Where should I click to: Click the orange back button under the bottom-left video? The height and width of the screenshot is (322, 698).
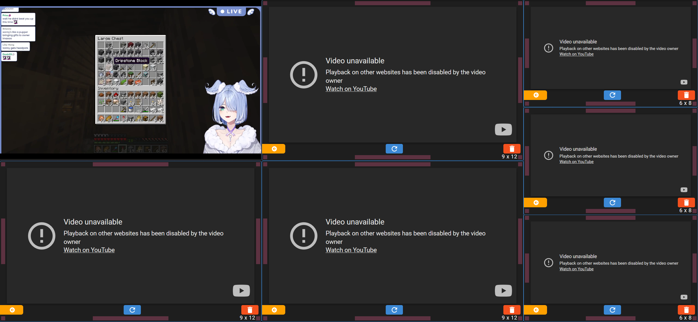click(11, 310)
